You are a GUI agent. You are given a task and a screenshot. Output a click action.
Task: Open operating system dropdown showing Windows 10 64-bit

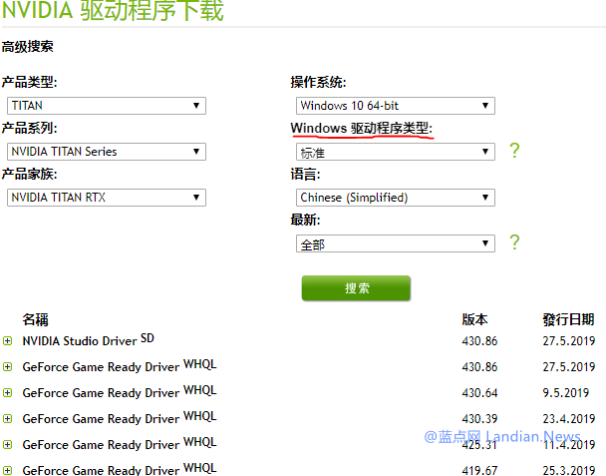tap(395, 105)
